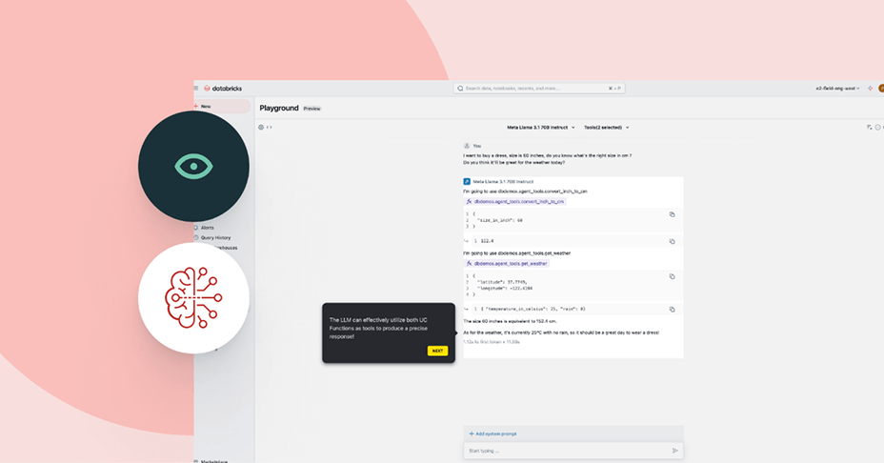Copy the latitude longitude JSON block
This screenshot has width=884, height=463.
[x=672, y=276]
